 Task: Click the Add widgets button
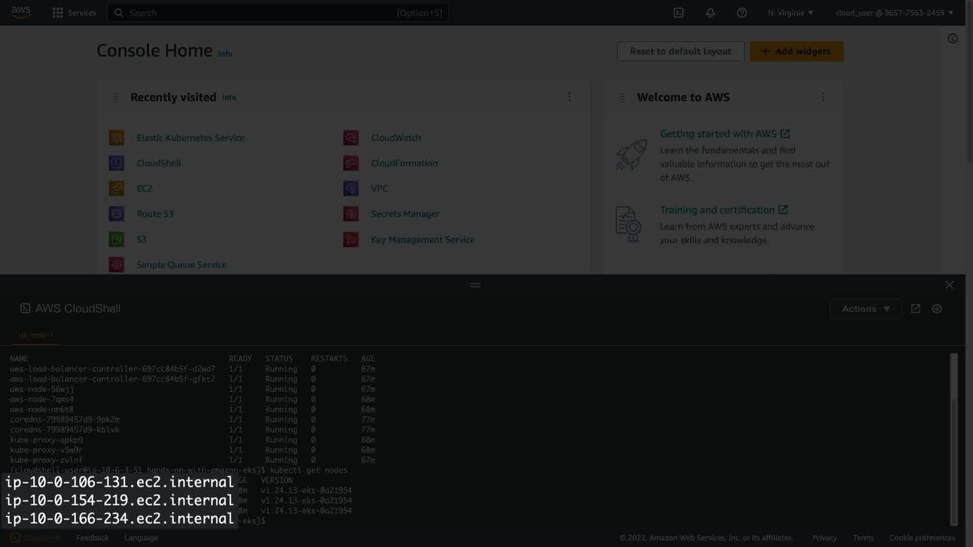[796, 51]
